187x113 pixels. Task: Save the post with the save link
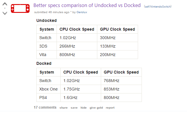pyautogui.click(x=74, y=108)
